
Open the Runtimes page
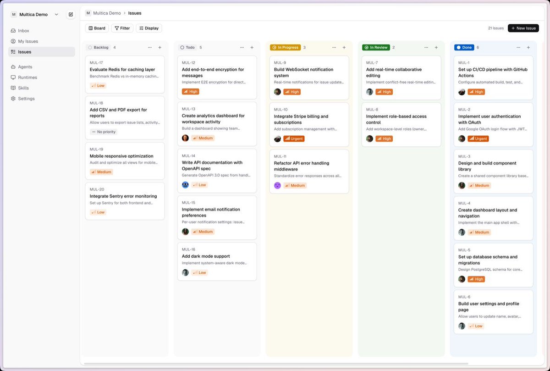pos(41,78)
